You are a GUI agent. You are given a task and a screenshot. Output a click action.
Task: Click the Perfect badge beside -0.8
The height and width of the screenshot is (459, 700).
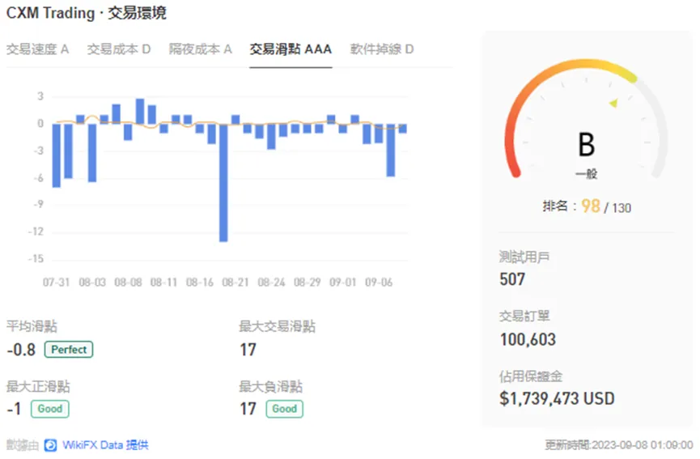coord(69,350)
